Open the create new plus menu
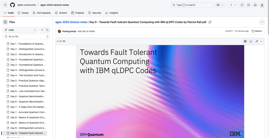269x138 pixels. pyautogui.click(x=233, y=5)
